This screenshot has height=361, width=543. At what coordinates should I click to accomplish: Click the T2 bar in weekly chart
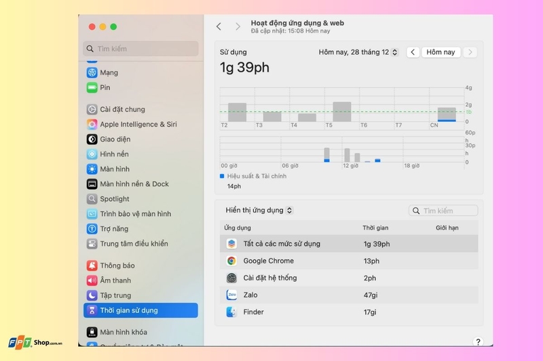(237, 112)
